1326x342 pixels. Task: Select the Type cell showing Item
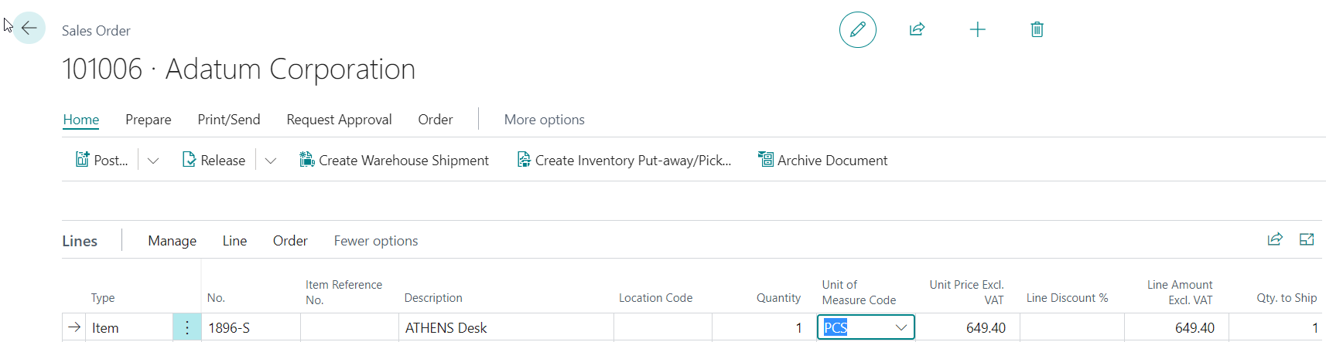129,327
